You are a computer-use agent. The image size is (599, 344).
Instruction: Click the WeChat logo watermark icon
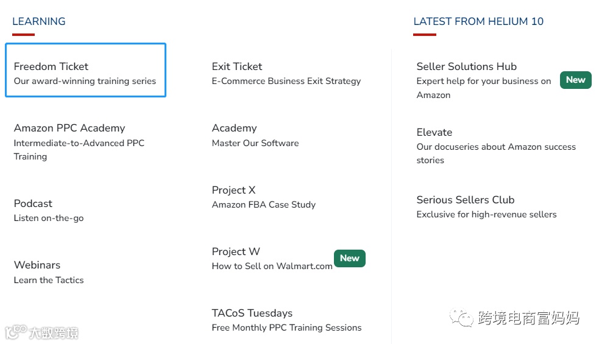pos(461,317)
